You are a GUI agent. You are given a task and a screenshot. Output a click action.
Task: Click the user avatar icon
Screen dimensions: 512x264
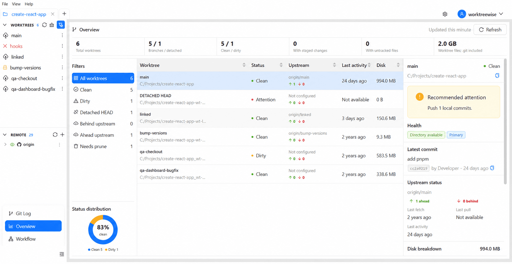click(462, 14)
